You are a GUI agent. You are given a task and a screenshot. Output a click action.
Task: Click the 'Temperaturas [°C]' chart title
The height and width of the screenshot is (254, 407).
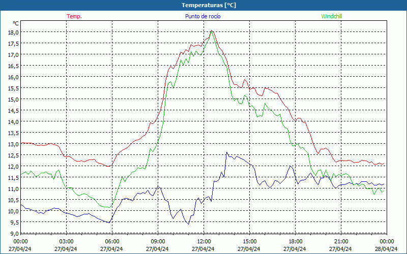(x=209, y=5)
